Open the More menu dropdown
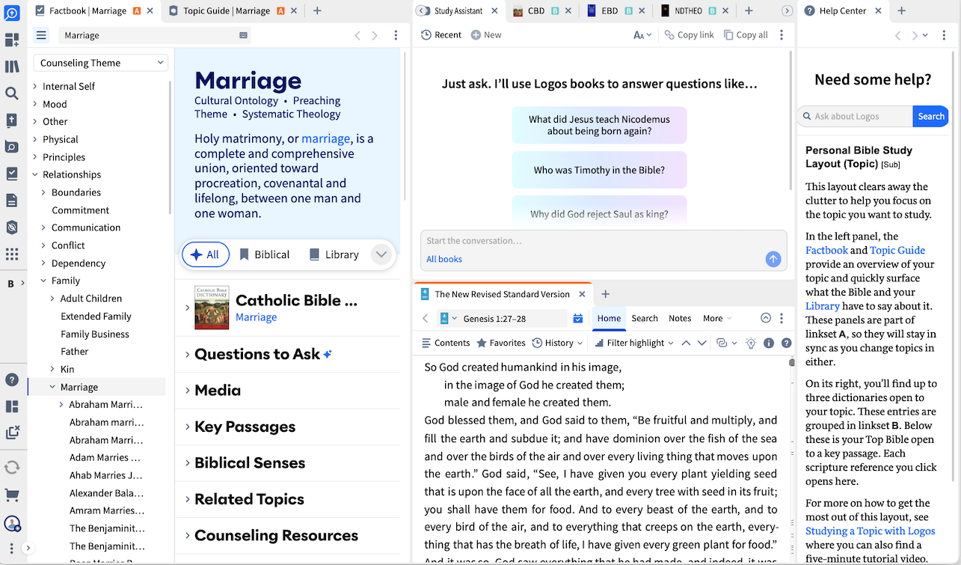The width and height of the screenshot is (961, 565). tap(716, 318)
